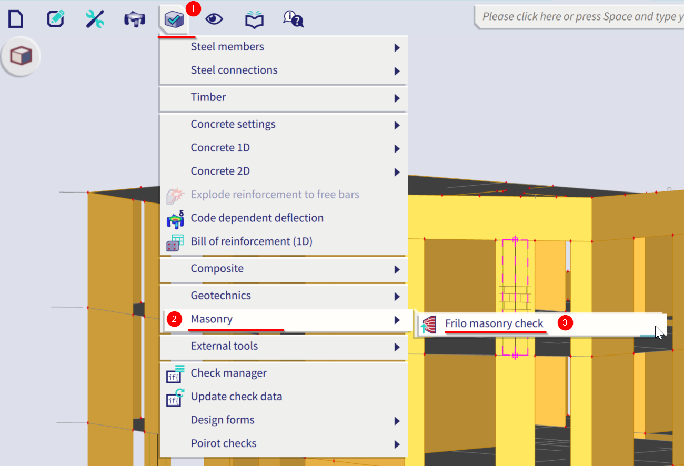Viewport: 684px width, 466px height.
Task: Click the 3D navigation cube icon
Action: click(x=21, y=55)
